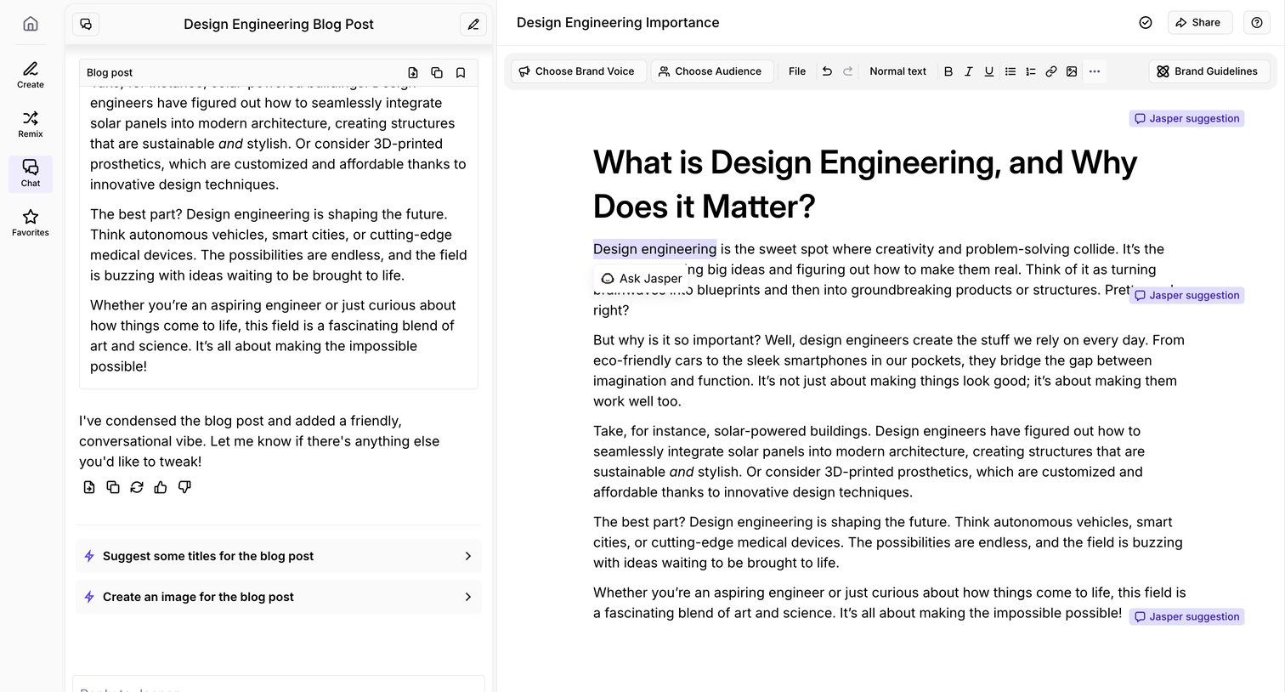This screenshot has width=1285, height=692.
Task: Open the Jasper suggestion beside first paragraph
Action: pos(1186,295)
